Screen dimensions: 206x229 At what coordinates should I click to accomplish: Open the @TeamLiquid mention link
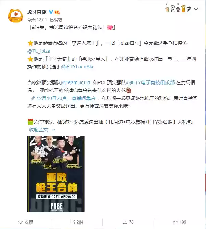click(75, 82)
